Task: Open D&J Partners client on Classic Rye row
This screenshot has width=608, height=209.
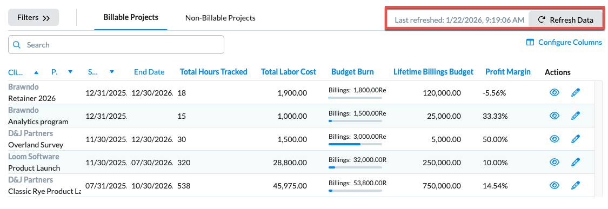Action: click(31, 180)
